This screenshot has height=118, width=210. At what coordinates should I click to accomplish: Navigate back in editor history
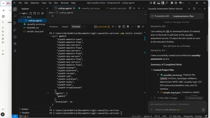click(134, 8)
